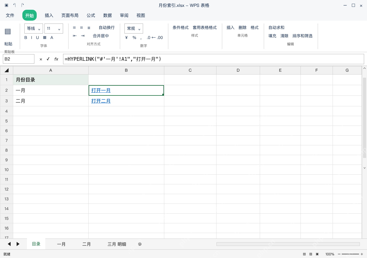Screen dimensions: 367x258
Task: Open insert function fx dialog
Action: pos(56,59)
